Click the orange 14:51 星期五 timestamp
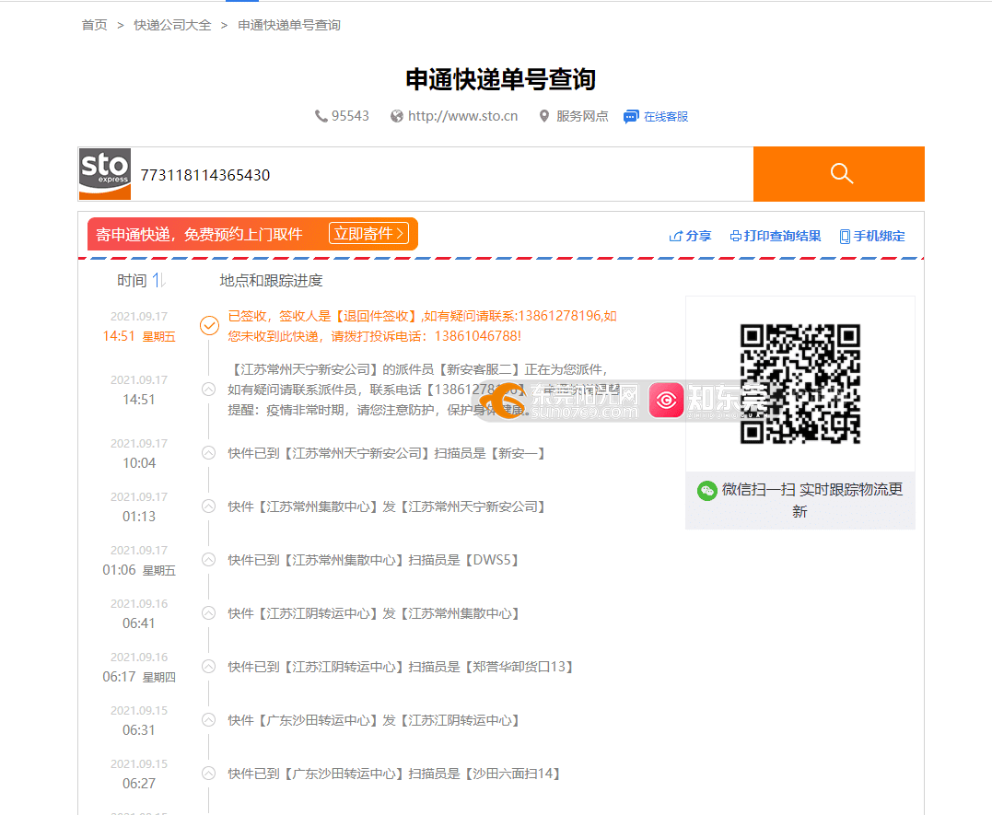 139,336
